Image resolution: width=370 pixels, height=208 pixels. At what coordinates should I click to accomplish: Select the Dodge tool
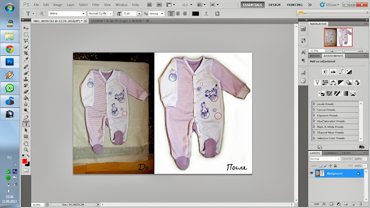[26, 110]
